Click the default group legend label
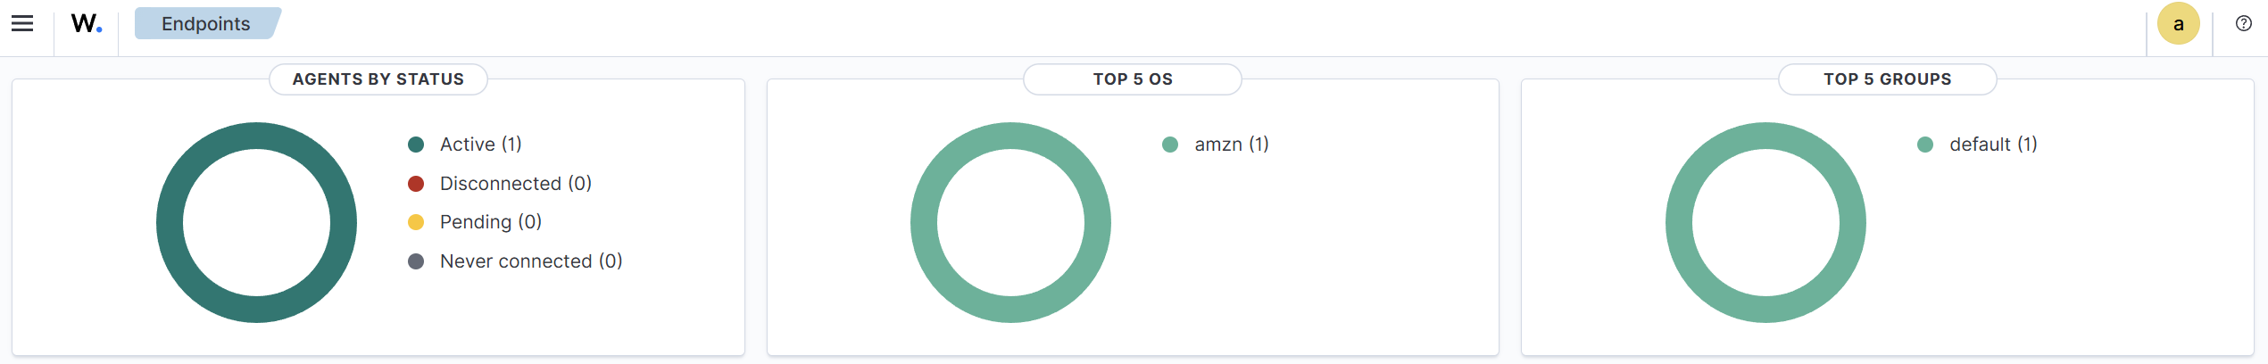 pyautogui.click(x=1992, y=145)
